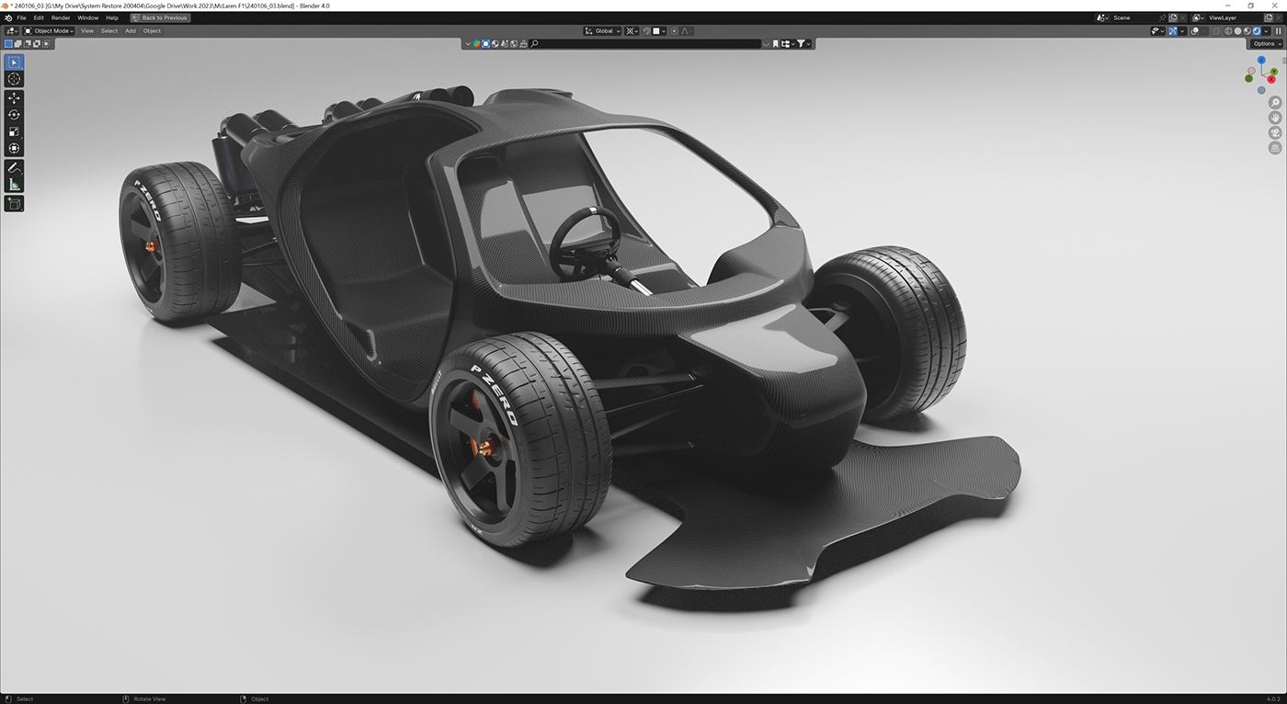
Task: Open the Global transform orientation dropdown
Action: pos(602,30)
